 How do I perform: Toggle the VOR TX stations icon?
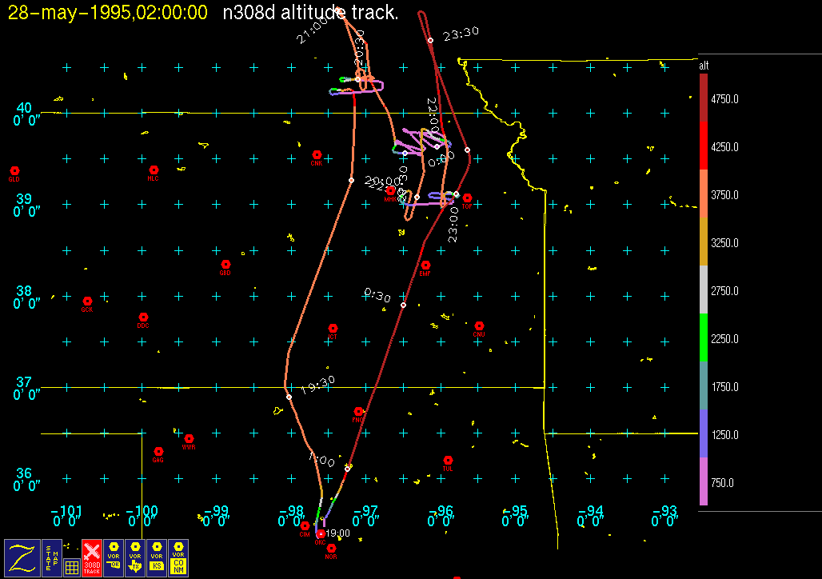click(x=135, y=558)
